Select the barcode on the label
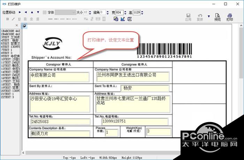The height and width of the screenshot is (160, 244). (x=164, y=51)
